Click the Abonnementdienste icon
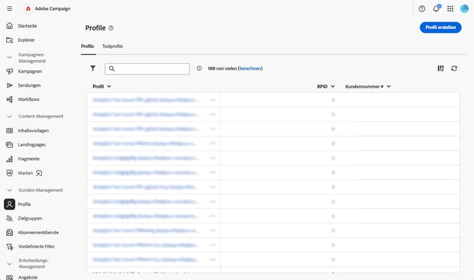This screenshot has width=474, height=280. tap(9, 232)
